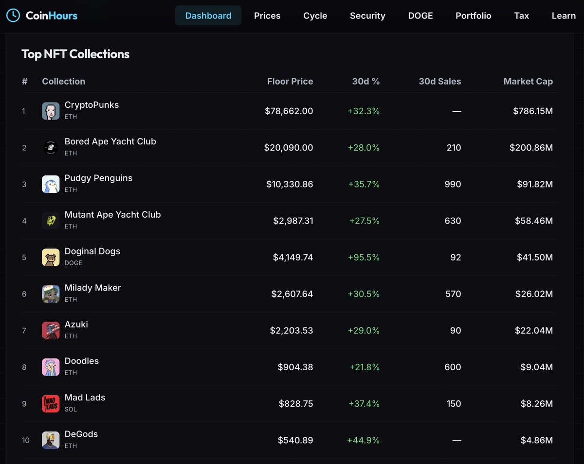Screen dimensions: 584x464
Task: Open the Portfolio tab
Action: [474, 16]
